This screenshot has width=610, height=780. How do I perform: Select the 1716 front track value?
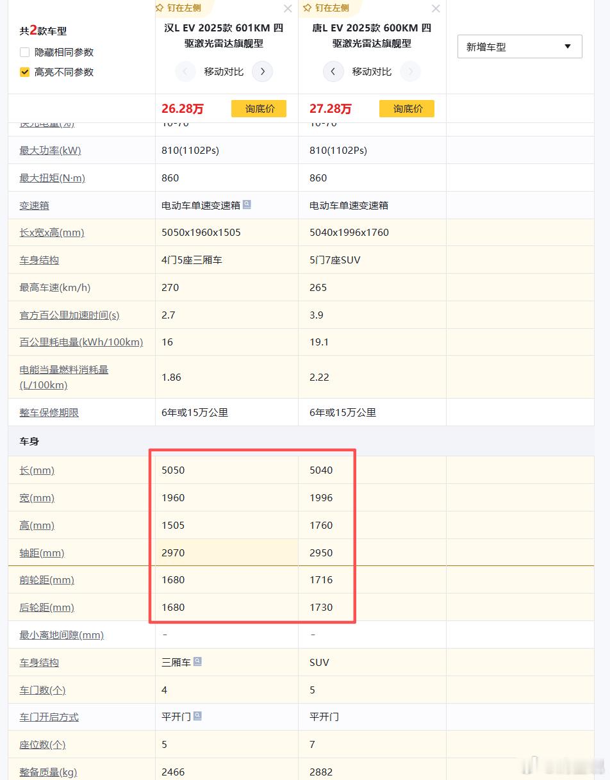[x=321, y=580]
